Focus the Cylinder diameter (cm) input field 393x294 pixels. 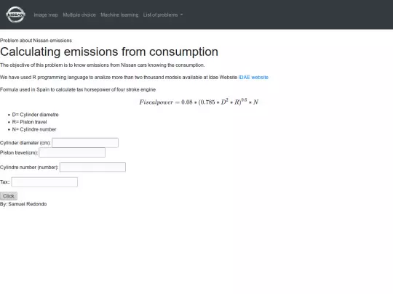pos(85,143)
